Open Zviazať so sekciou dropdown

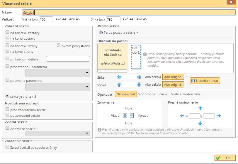click(x=58, y=133)
